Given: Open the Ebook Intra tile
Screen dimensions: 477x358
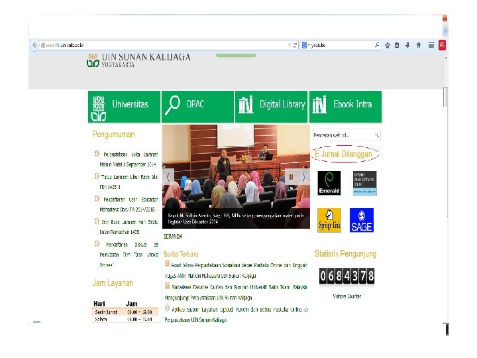Looking at the screenshot, I should pos(346,107).
